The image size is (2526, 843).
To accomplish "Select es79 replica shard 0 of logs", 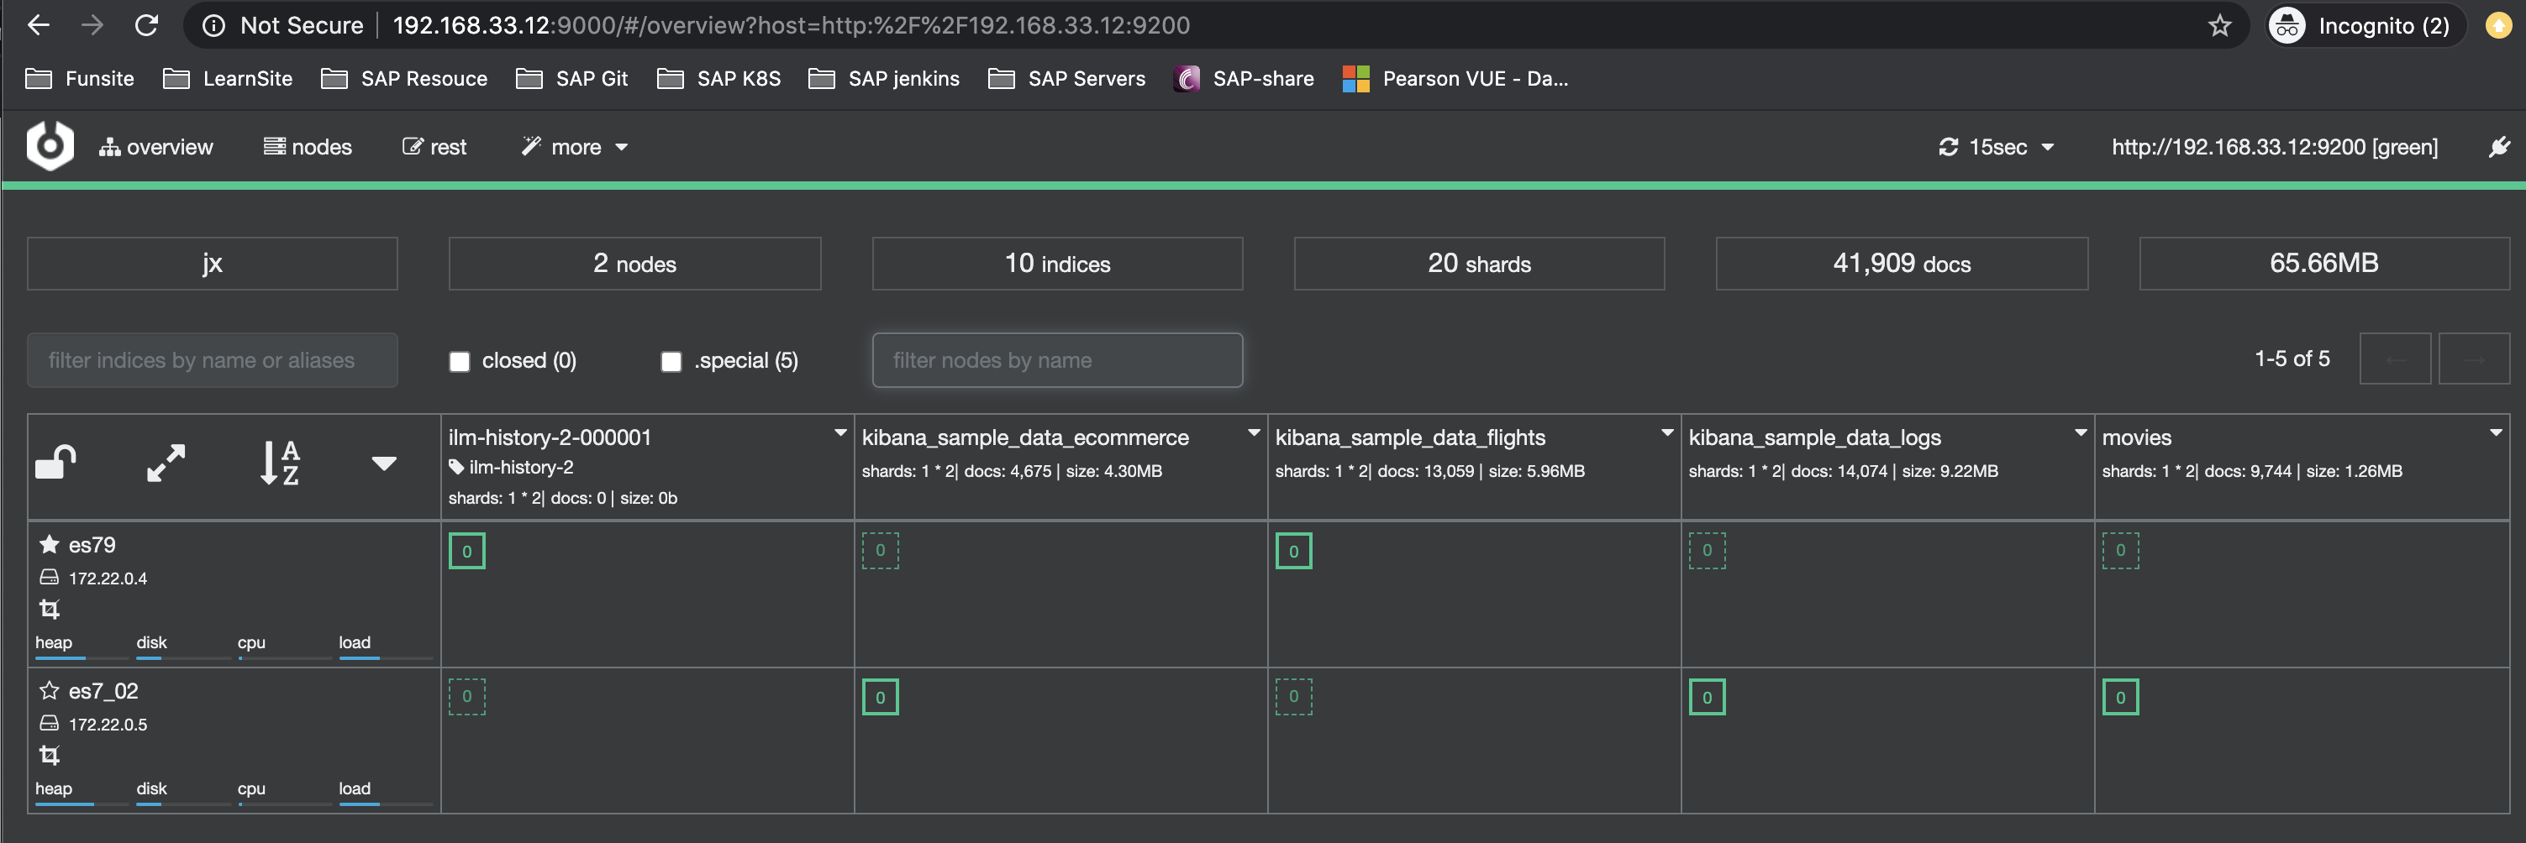I will point(1708,551).
